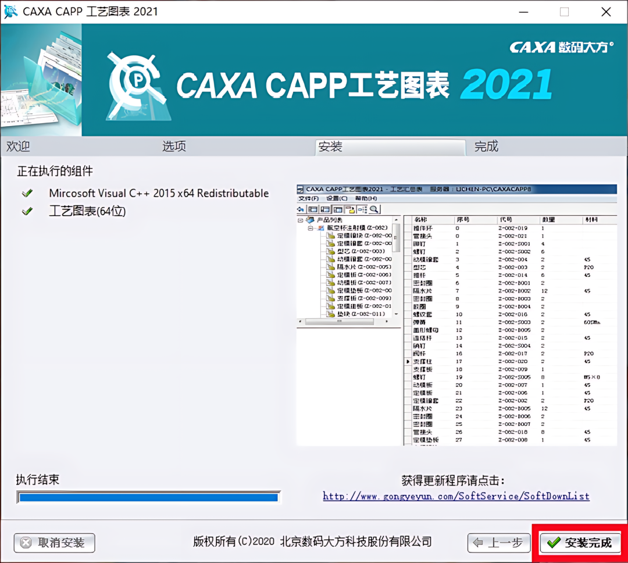The image size is (628, 563).
Task: Click the 取消安装 cancel button
Action: tap(55, 543)
